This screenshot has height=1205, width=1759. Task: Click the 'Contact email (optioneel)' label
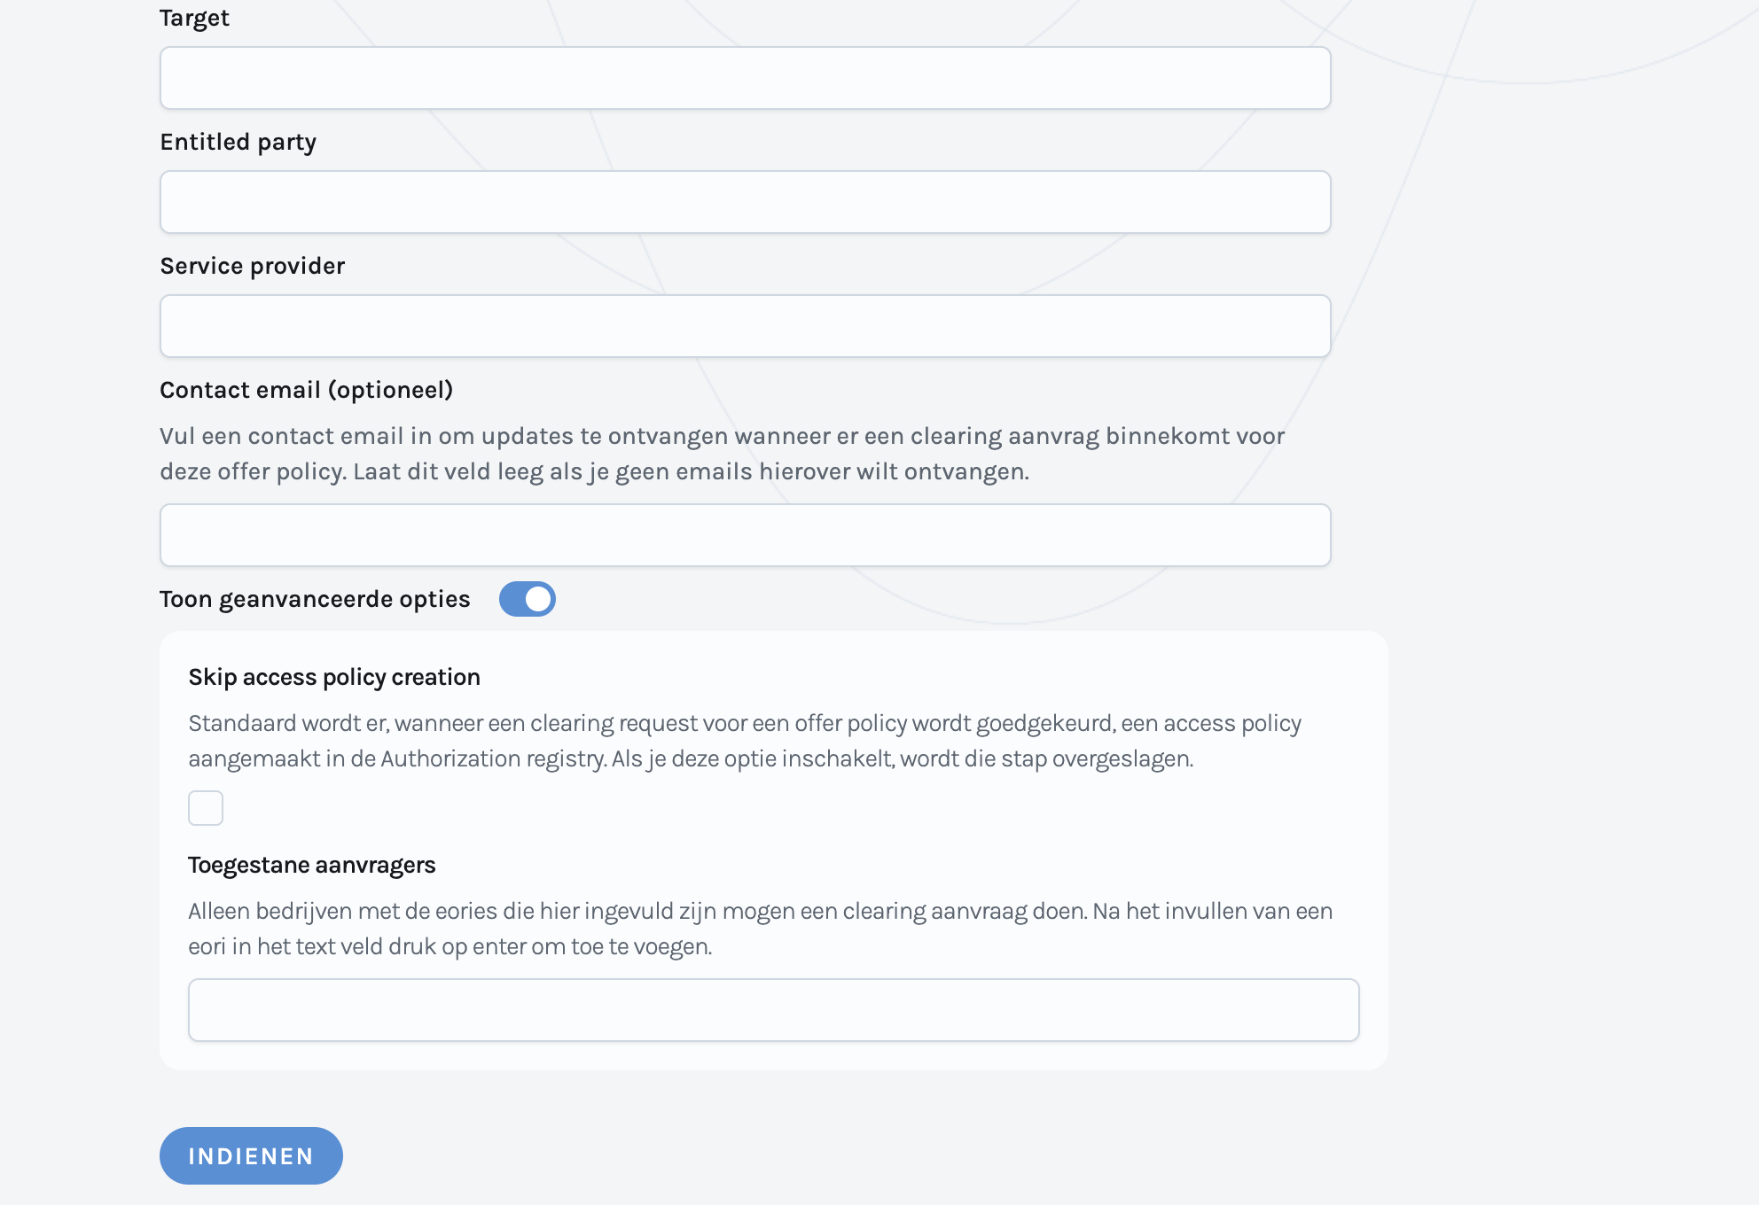tap(306, 390)
